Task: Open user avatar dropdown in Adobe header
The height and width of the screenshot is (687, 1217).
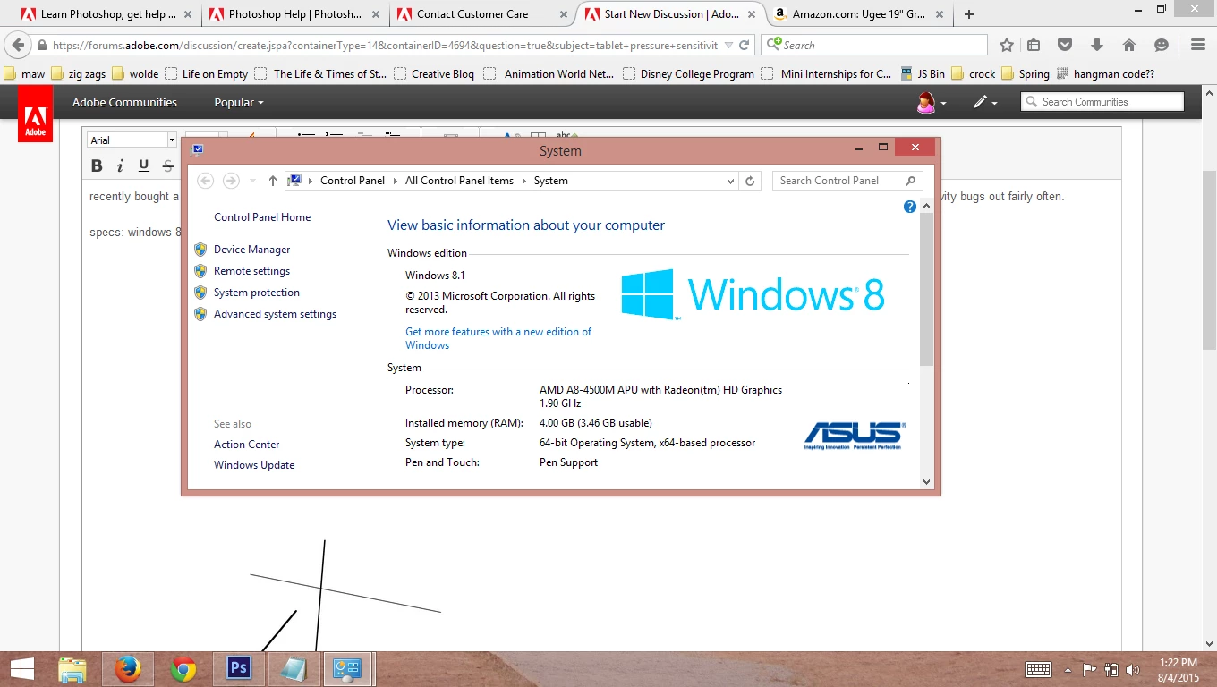Action: 932,102
